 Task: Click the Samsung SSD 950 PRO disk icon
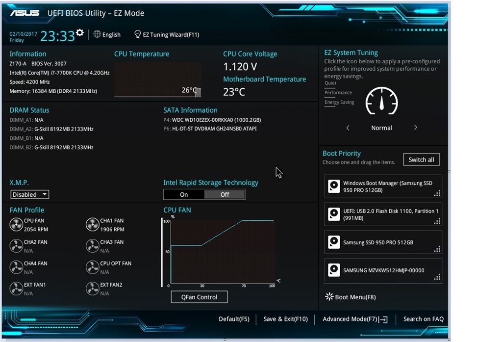click(334, 242)
